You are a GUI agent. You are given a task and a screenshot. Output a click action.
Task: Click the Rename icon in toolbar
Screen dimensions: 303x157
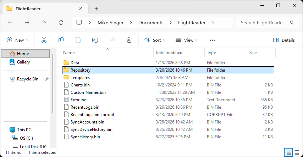pos(95,40)
